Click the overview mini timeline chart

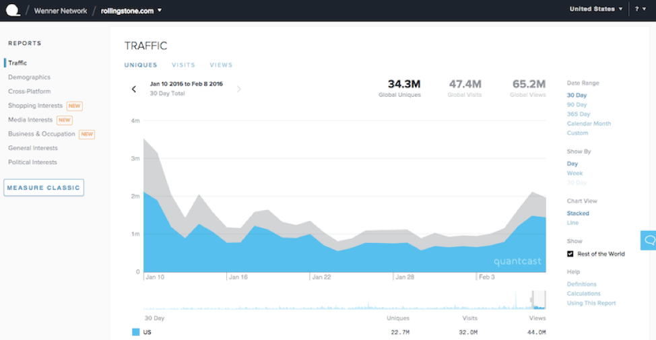344,300
